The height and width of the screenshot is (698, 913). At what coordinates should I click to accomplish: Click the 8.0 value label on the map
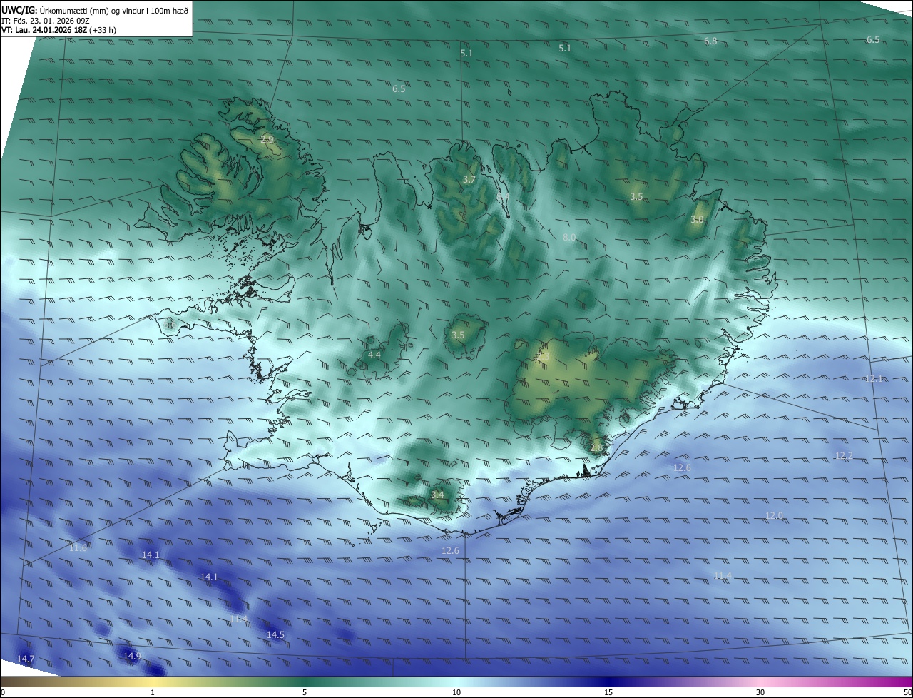pos(569,237)
